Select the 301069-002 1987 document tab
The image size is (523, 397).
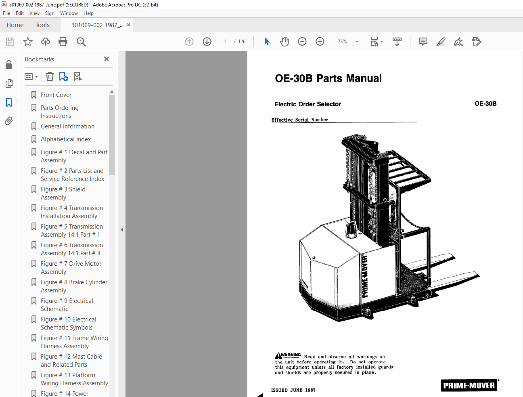97,25
